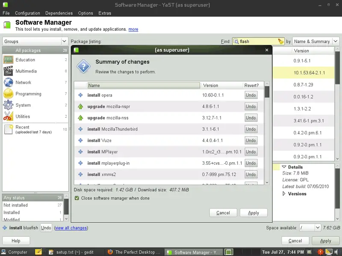Image resolution: width=342 pixels, height=256 pixels.
Task: Click the install icon beside xmms2
Action: 80,175
